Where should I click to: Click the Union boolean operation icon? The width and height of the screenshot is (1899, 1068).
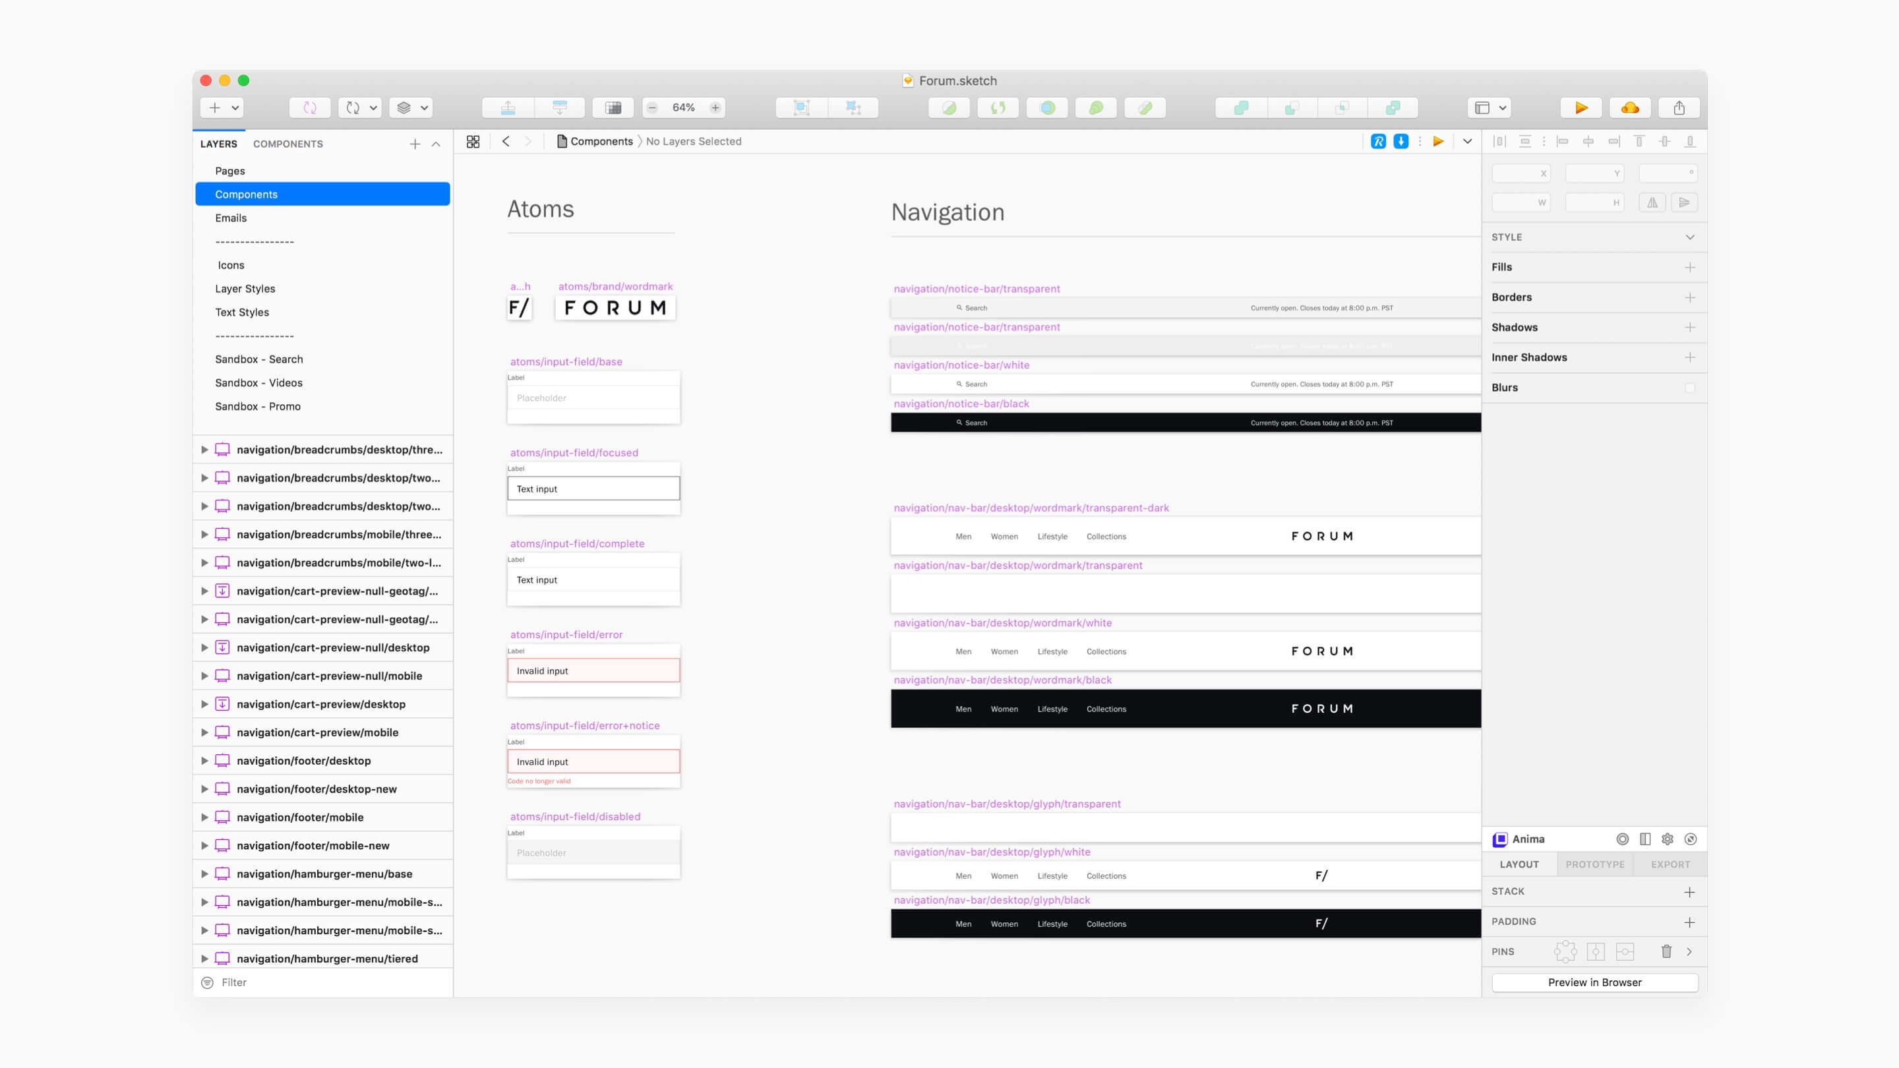click(1242, 107)
